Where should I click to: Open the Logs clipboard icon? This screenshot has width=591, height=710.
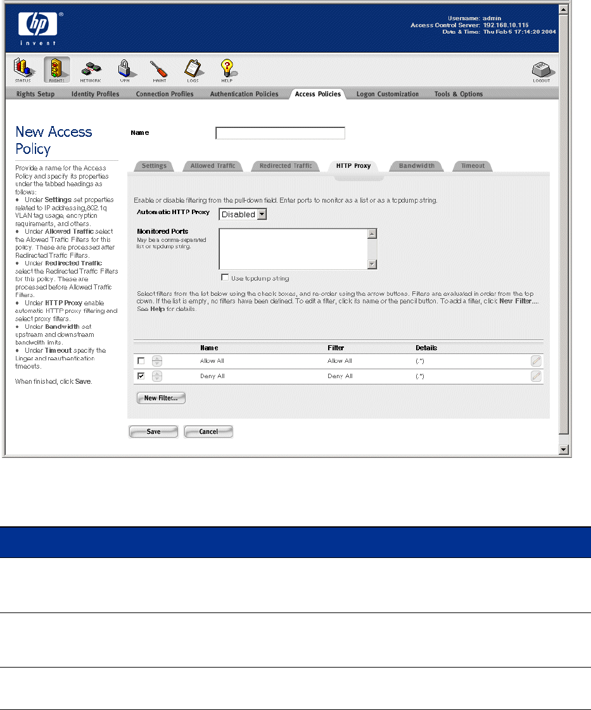coord(193,70)
